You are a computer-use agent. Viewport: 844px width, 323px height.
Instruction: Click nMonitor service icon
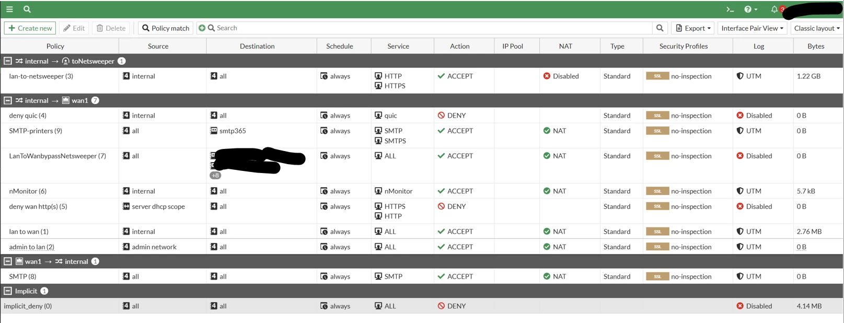378,191
